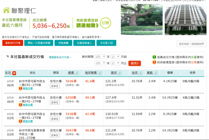209x140 pixels.
Task: Click the 130.51坪 building area cell
Action: (x=112, y=114)
